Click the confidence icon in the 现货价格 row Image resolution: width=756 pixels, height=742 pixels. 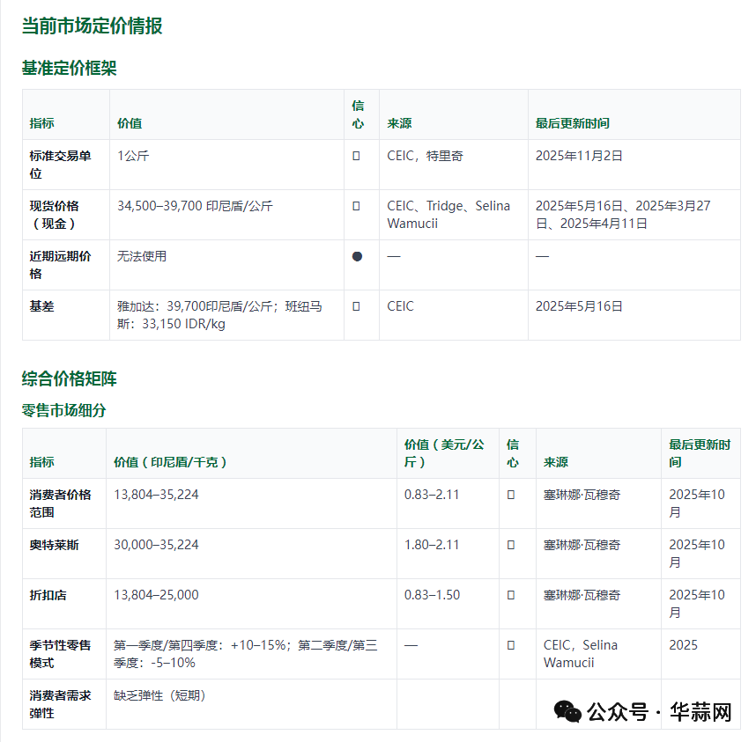pos(357,206)
